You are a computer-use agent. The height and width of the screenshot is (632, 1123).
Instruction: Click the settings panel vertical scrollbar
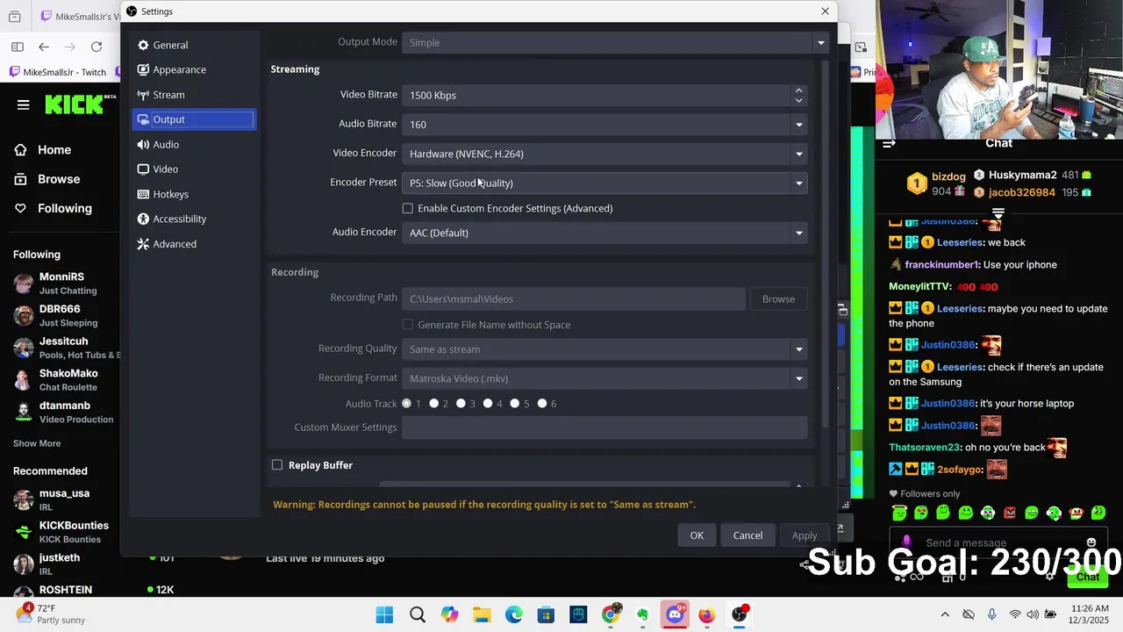(x=825, y=244)
